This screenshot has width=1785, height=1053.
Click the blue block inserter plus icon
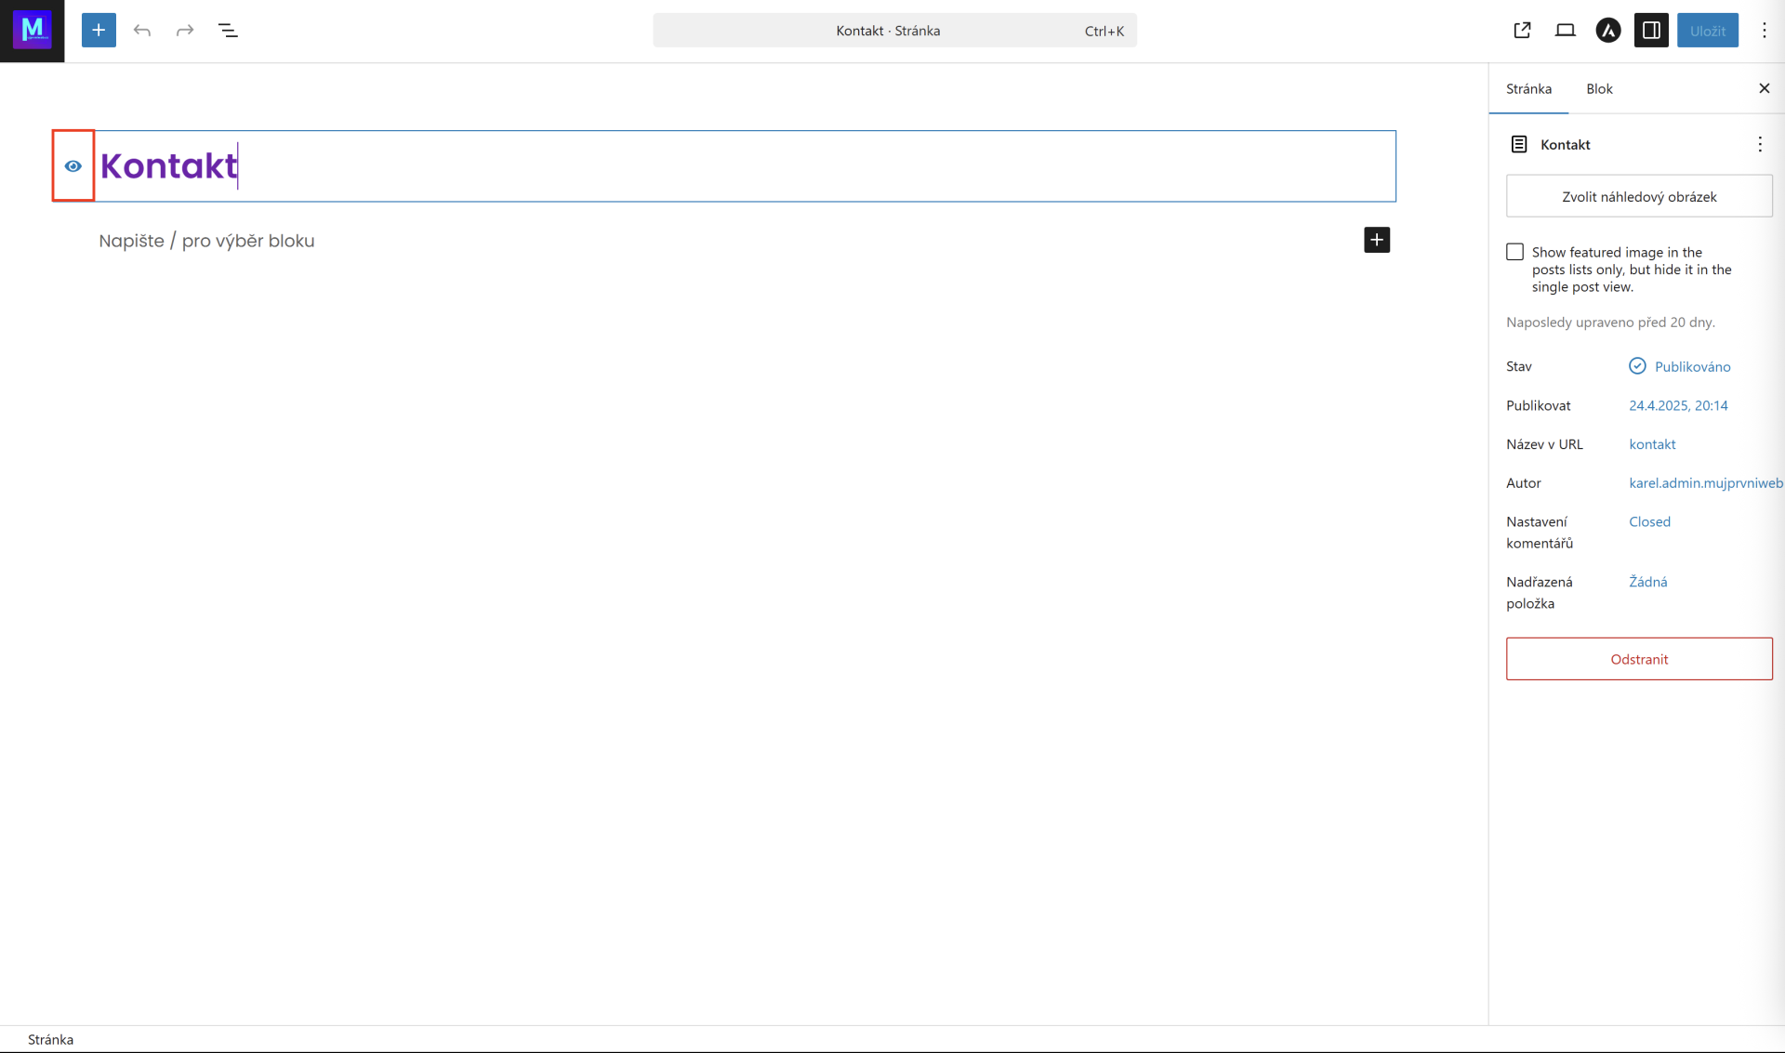click(99, 31)
